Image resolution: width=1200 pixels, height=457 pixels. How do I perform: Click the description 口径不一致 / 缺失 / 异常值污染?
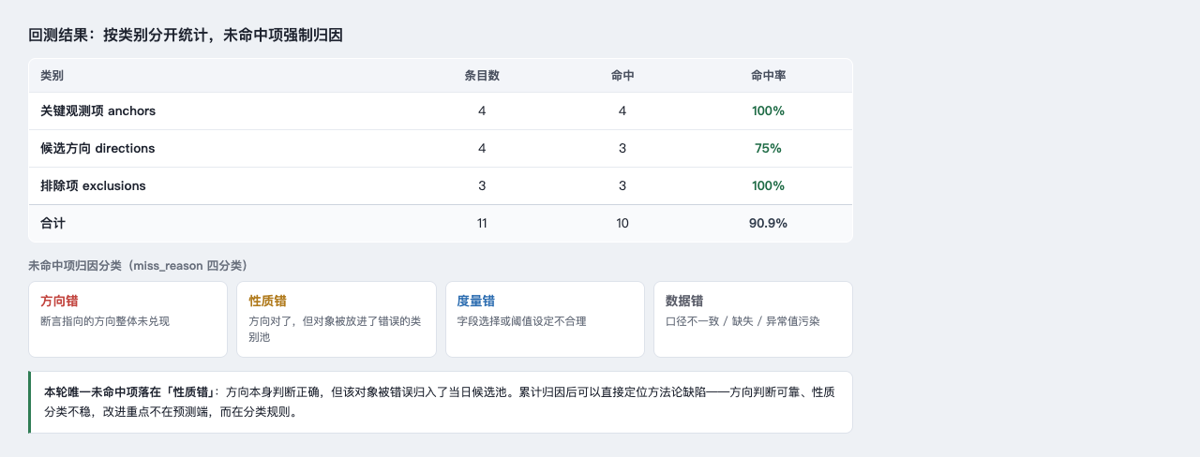point(742,321)
